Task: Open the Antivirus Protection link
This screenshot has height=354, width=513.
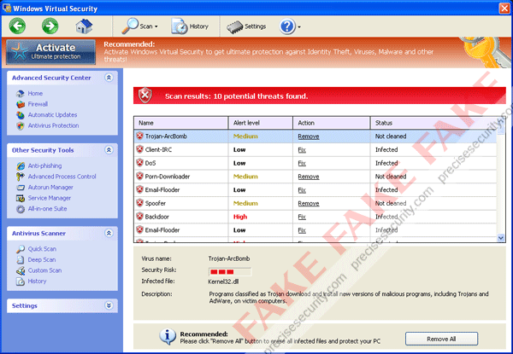Action: 53,125
